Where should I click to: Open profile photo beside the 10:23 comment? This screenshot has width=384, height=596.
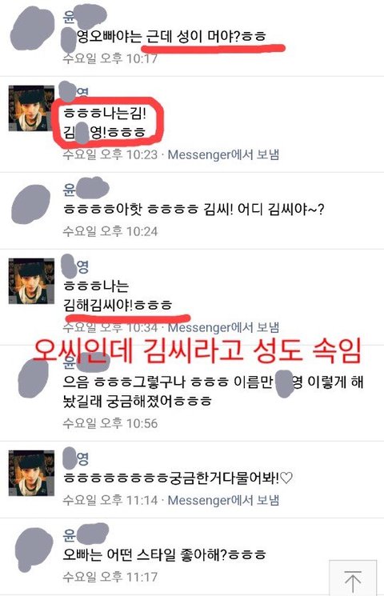point(31,109)
